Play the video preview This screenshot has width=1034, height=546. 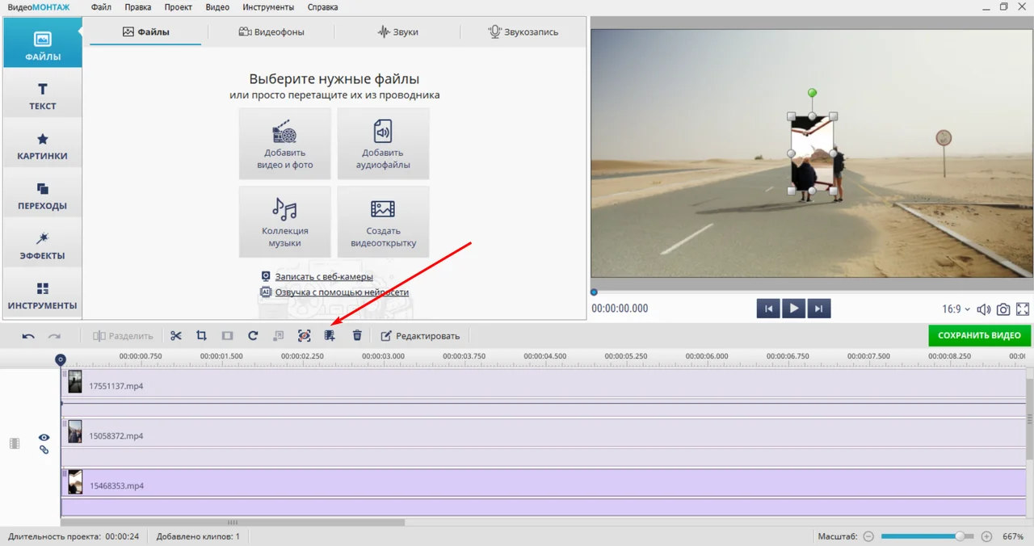click(x=794, y=308)
